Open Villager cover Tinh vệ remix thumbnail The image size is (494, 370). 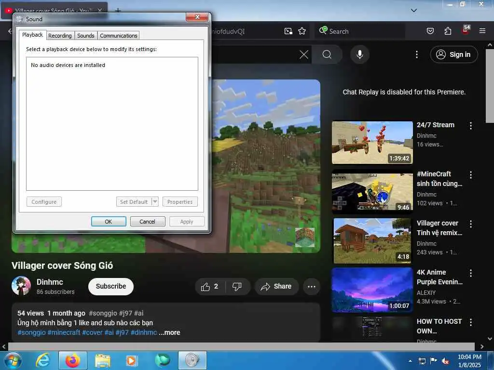tap(372, 241)
